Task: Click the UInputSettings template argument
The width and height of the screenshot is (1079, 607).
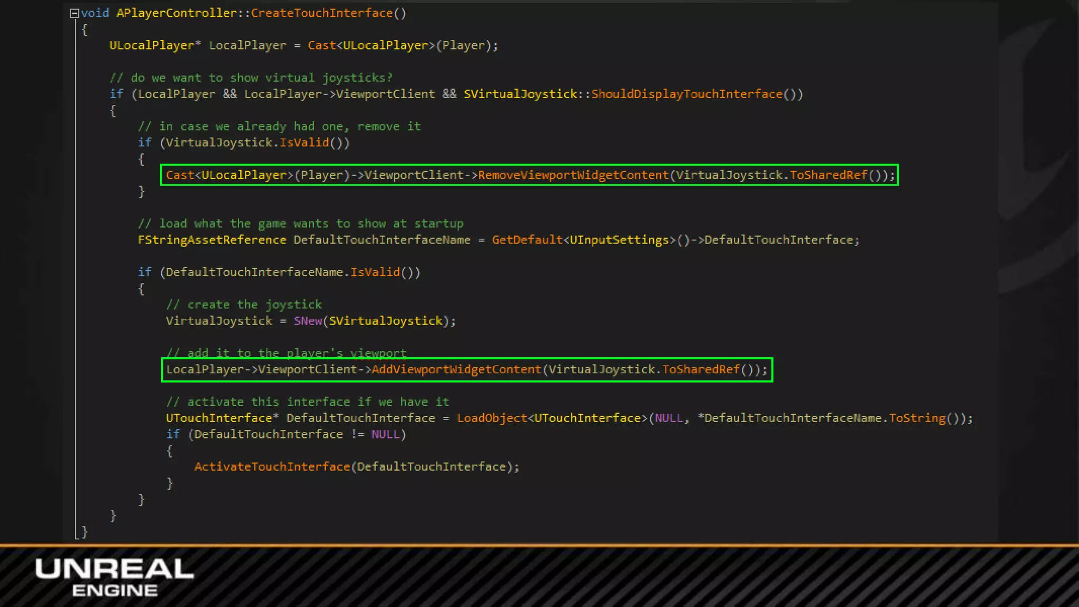Action: tap(619, 240)
